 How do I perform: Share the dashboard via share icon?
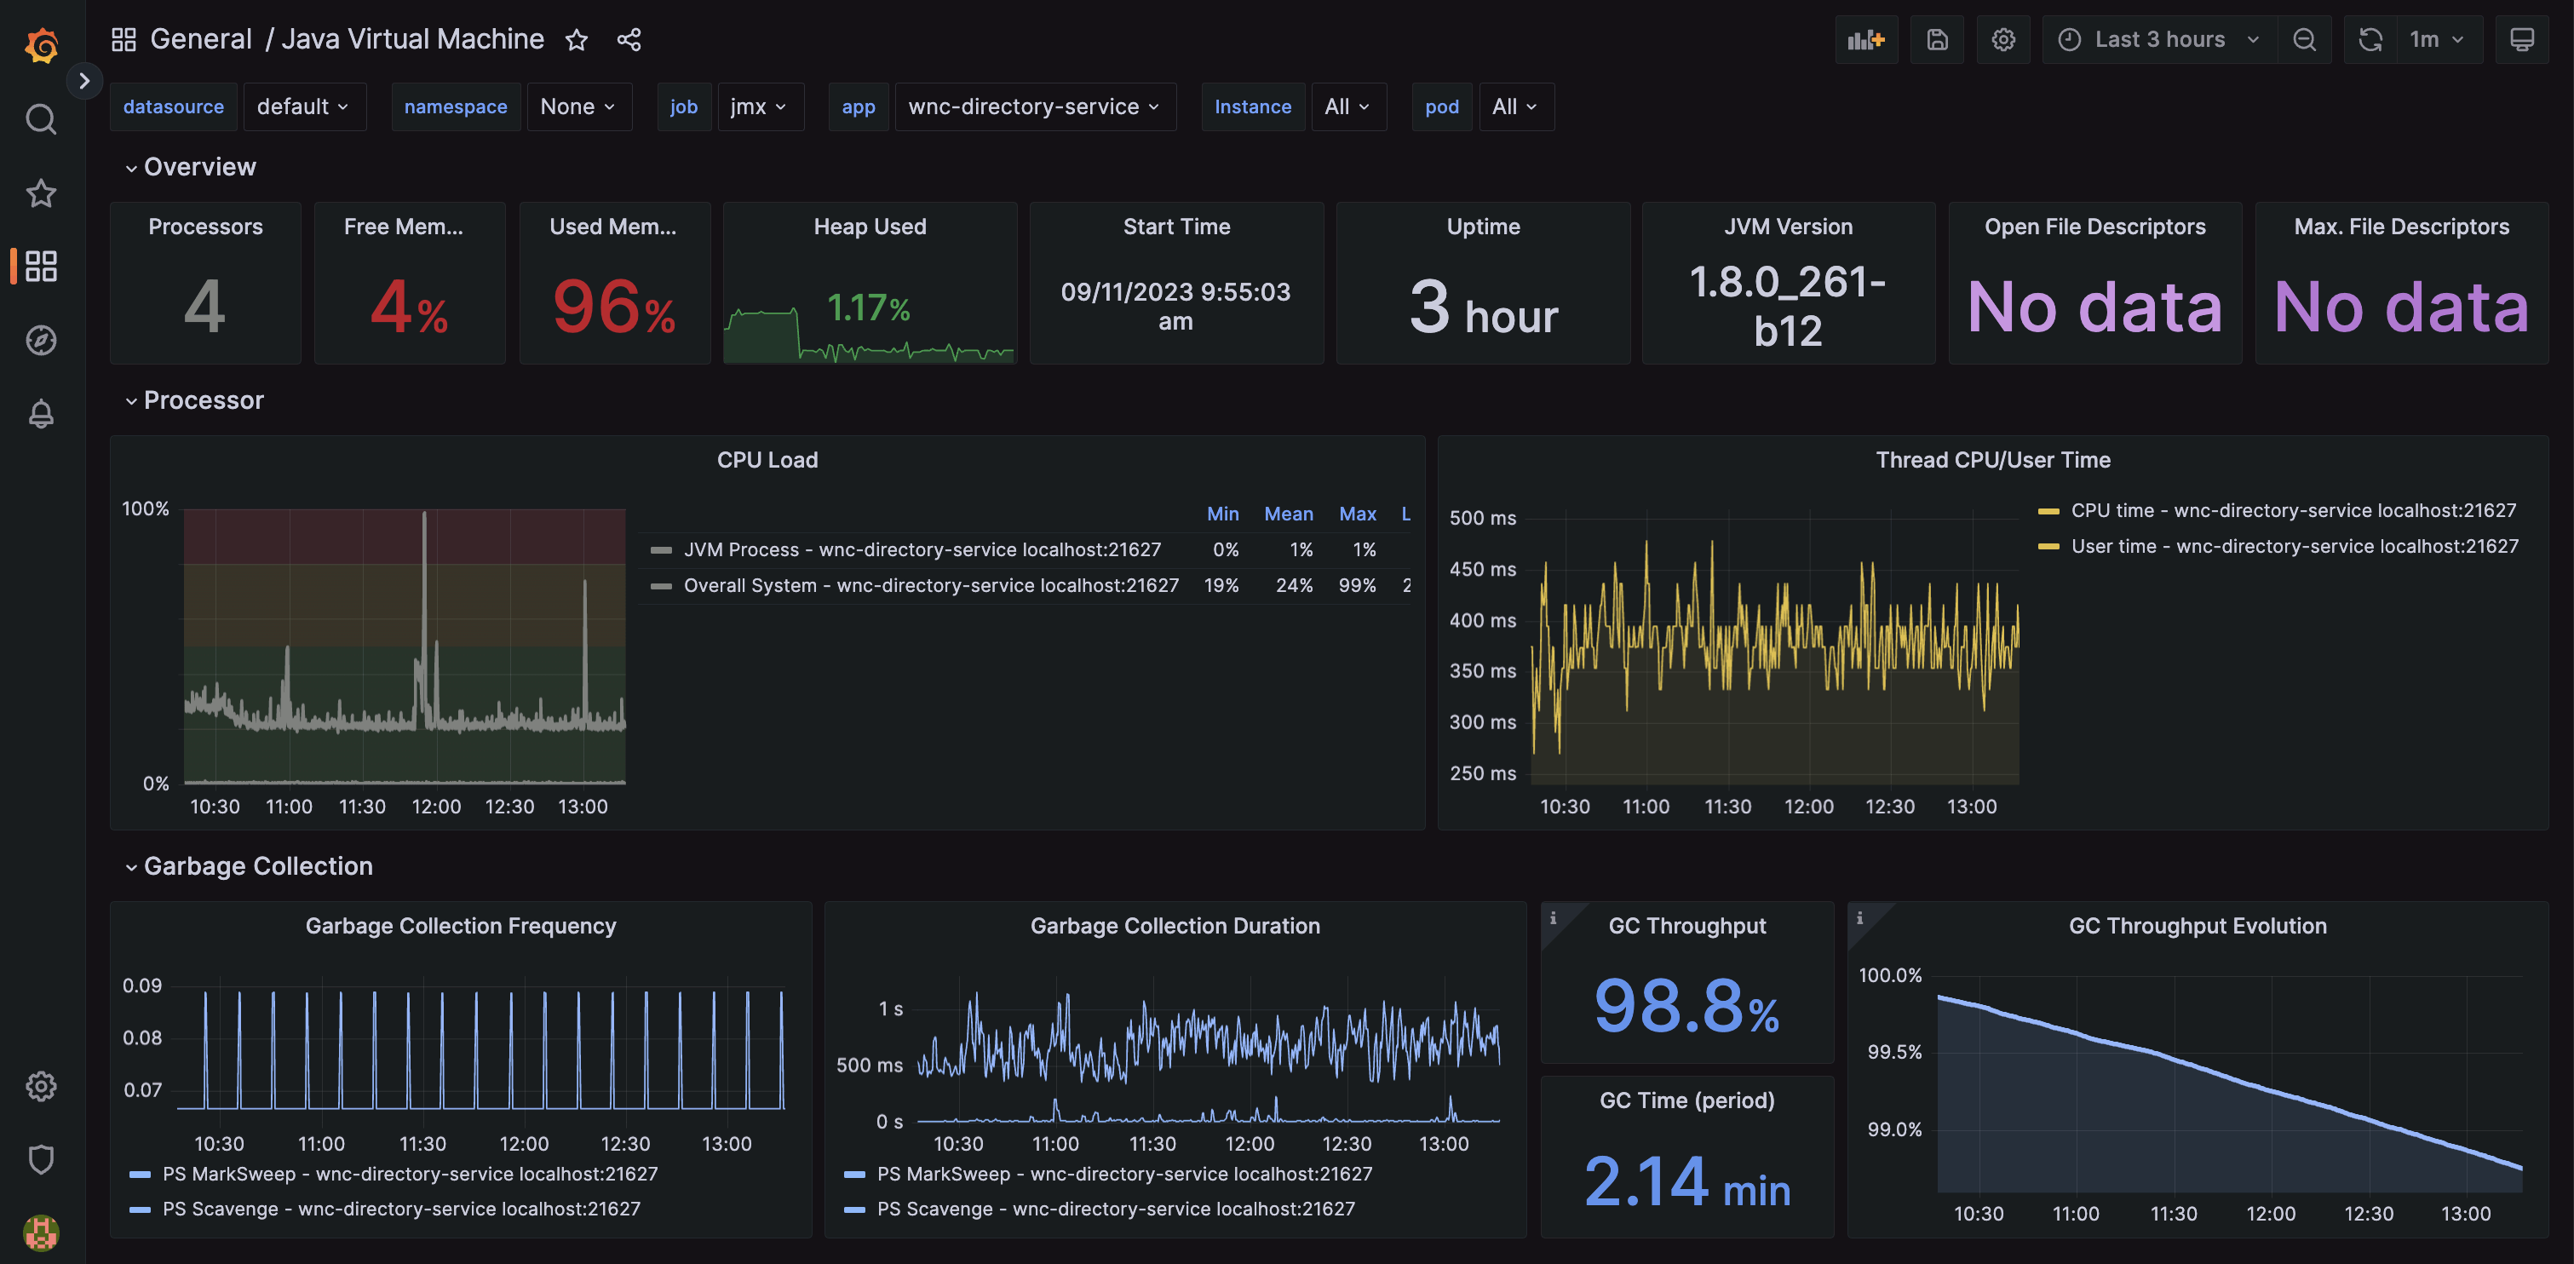(x=629, y=40)
